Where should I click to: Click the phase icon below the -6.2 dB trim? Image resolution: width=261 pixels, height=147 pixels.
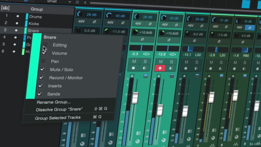(x=195, y=40)
